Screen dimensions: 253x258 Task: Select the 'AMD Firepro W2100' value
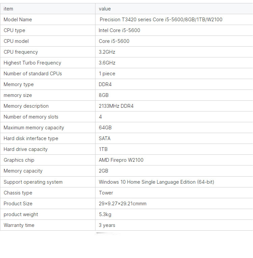click(x=121, y=160)
